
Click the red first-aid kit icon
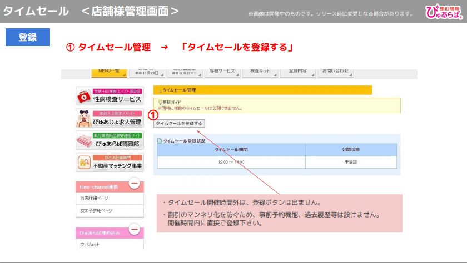pos(84,97)
